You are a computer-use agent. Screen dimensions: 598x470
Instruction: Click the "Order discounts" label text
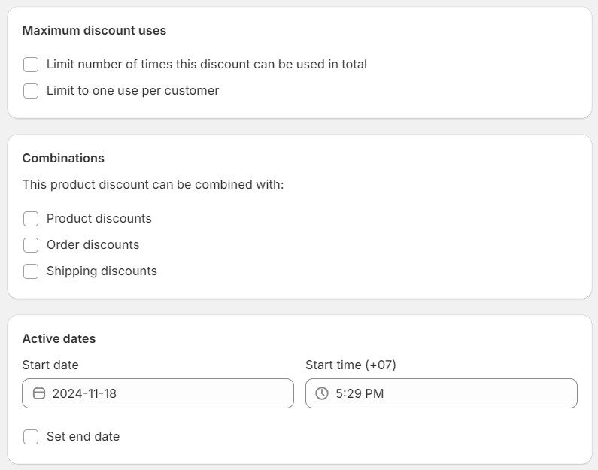(x=93, y=245)
